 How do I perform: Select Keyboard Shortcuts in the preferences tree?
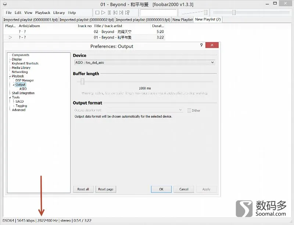pos(25,63)
